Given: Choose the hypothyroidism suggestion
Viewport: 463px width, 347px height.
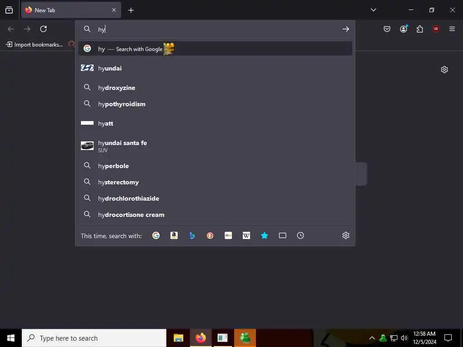Looking at the screenshot, I should (x=215, y=104).
